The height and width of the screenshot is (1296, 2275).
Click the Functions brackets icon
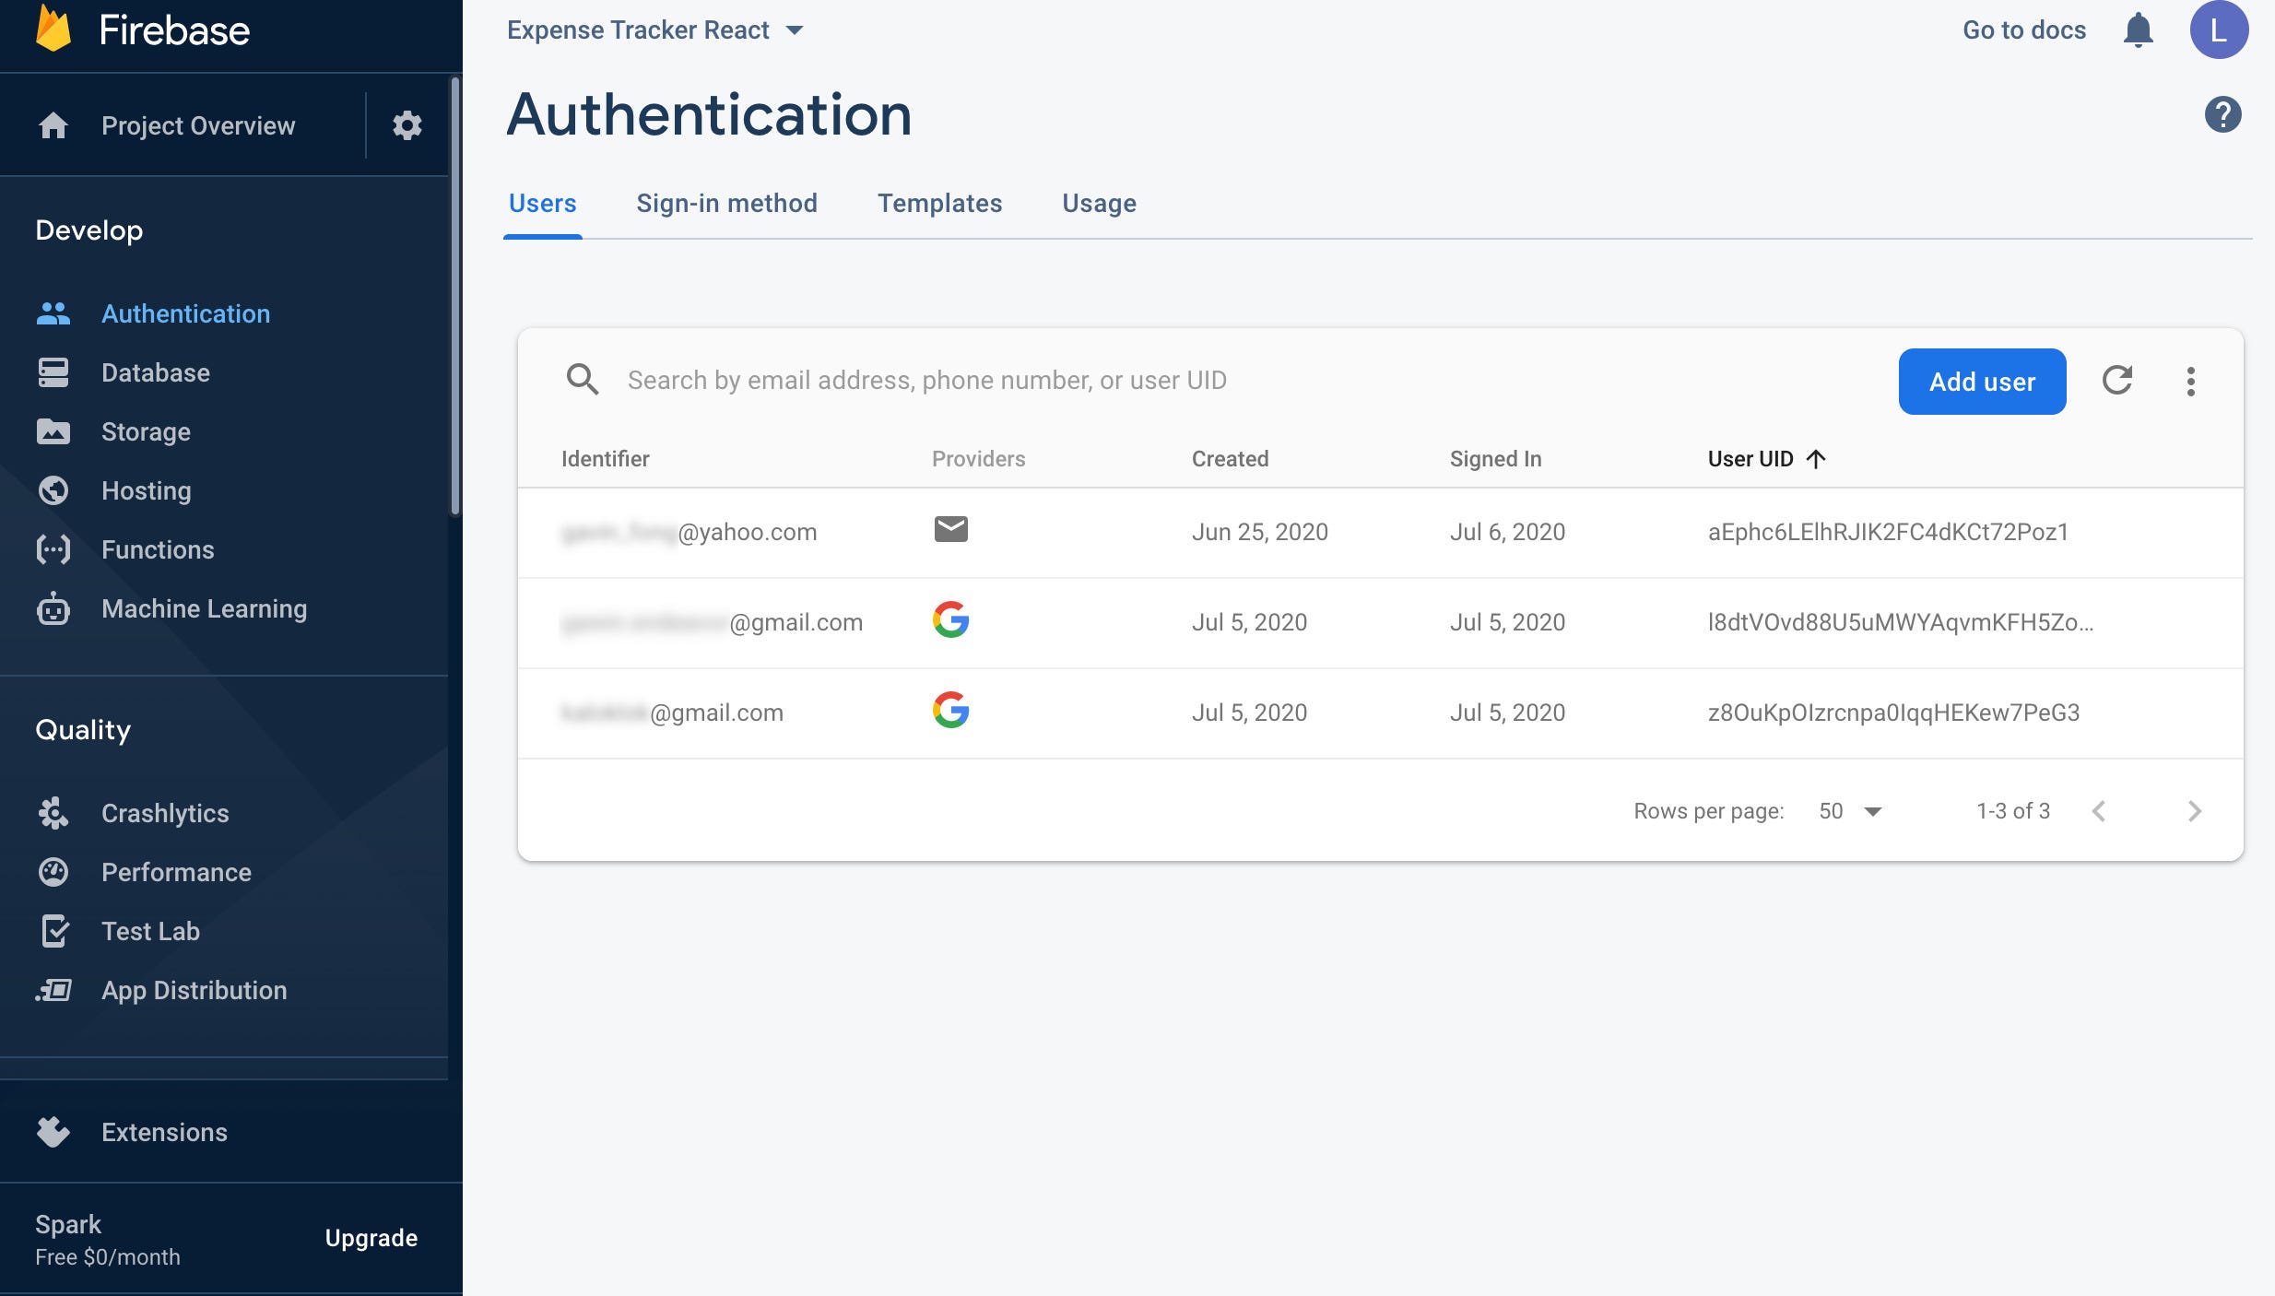click(x=53, y=550)
